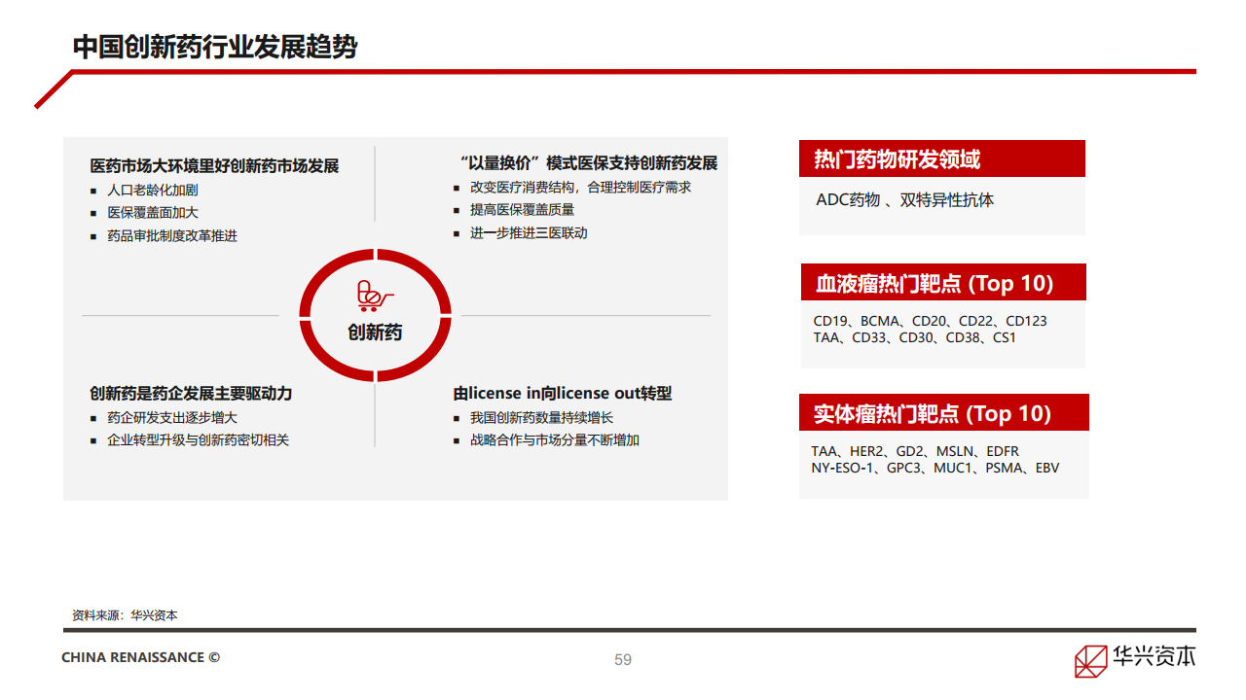Click the ADC药物、双特异性抗体 text
1246x700 pixels.
tap(904, 200)
